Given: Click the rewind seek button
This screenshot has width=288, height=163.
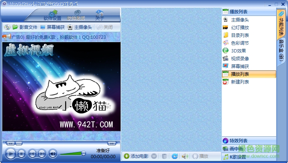Looking at the screenshot, I should click(10, 143).
